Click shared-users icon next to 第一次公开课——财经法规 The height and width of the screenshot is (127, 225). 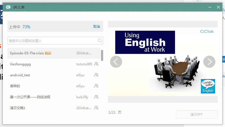coord(96,97)
